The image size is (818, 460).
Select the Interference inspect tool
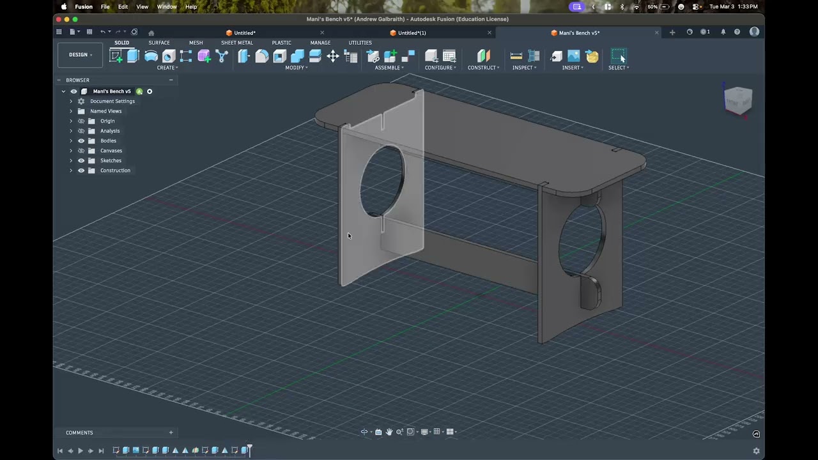tap(534, 56)
